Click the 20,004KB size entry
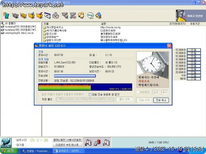This screenshot has width=206, height=154. tap(180, 72)
